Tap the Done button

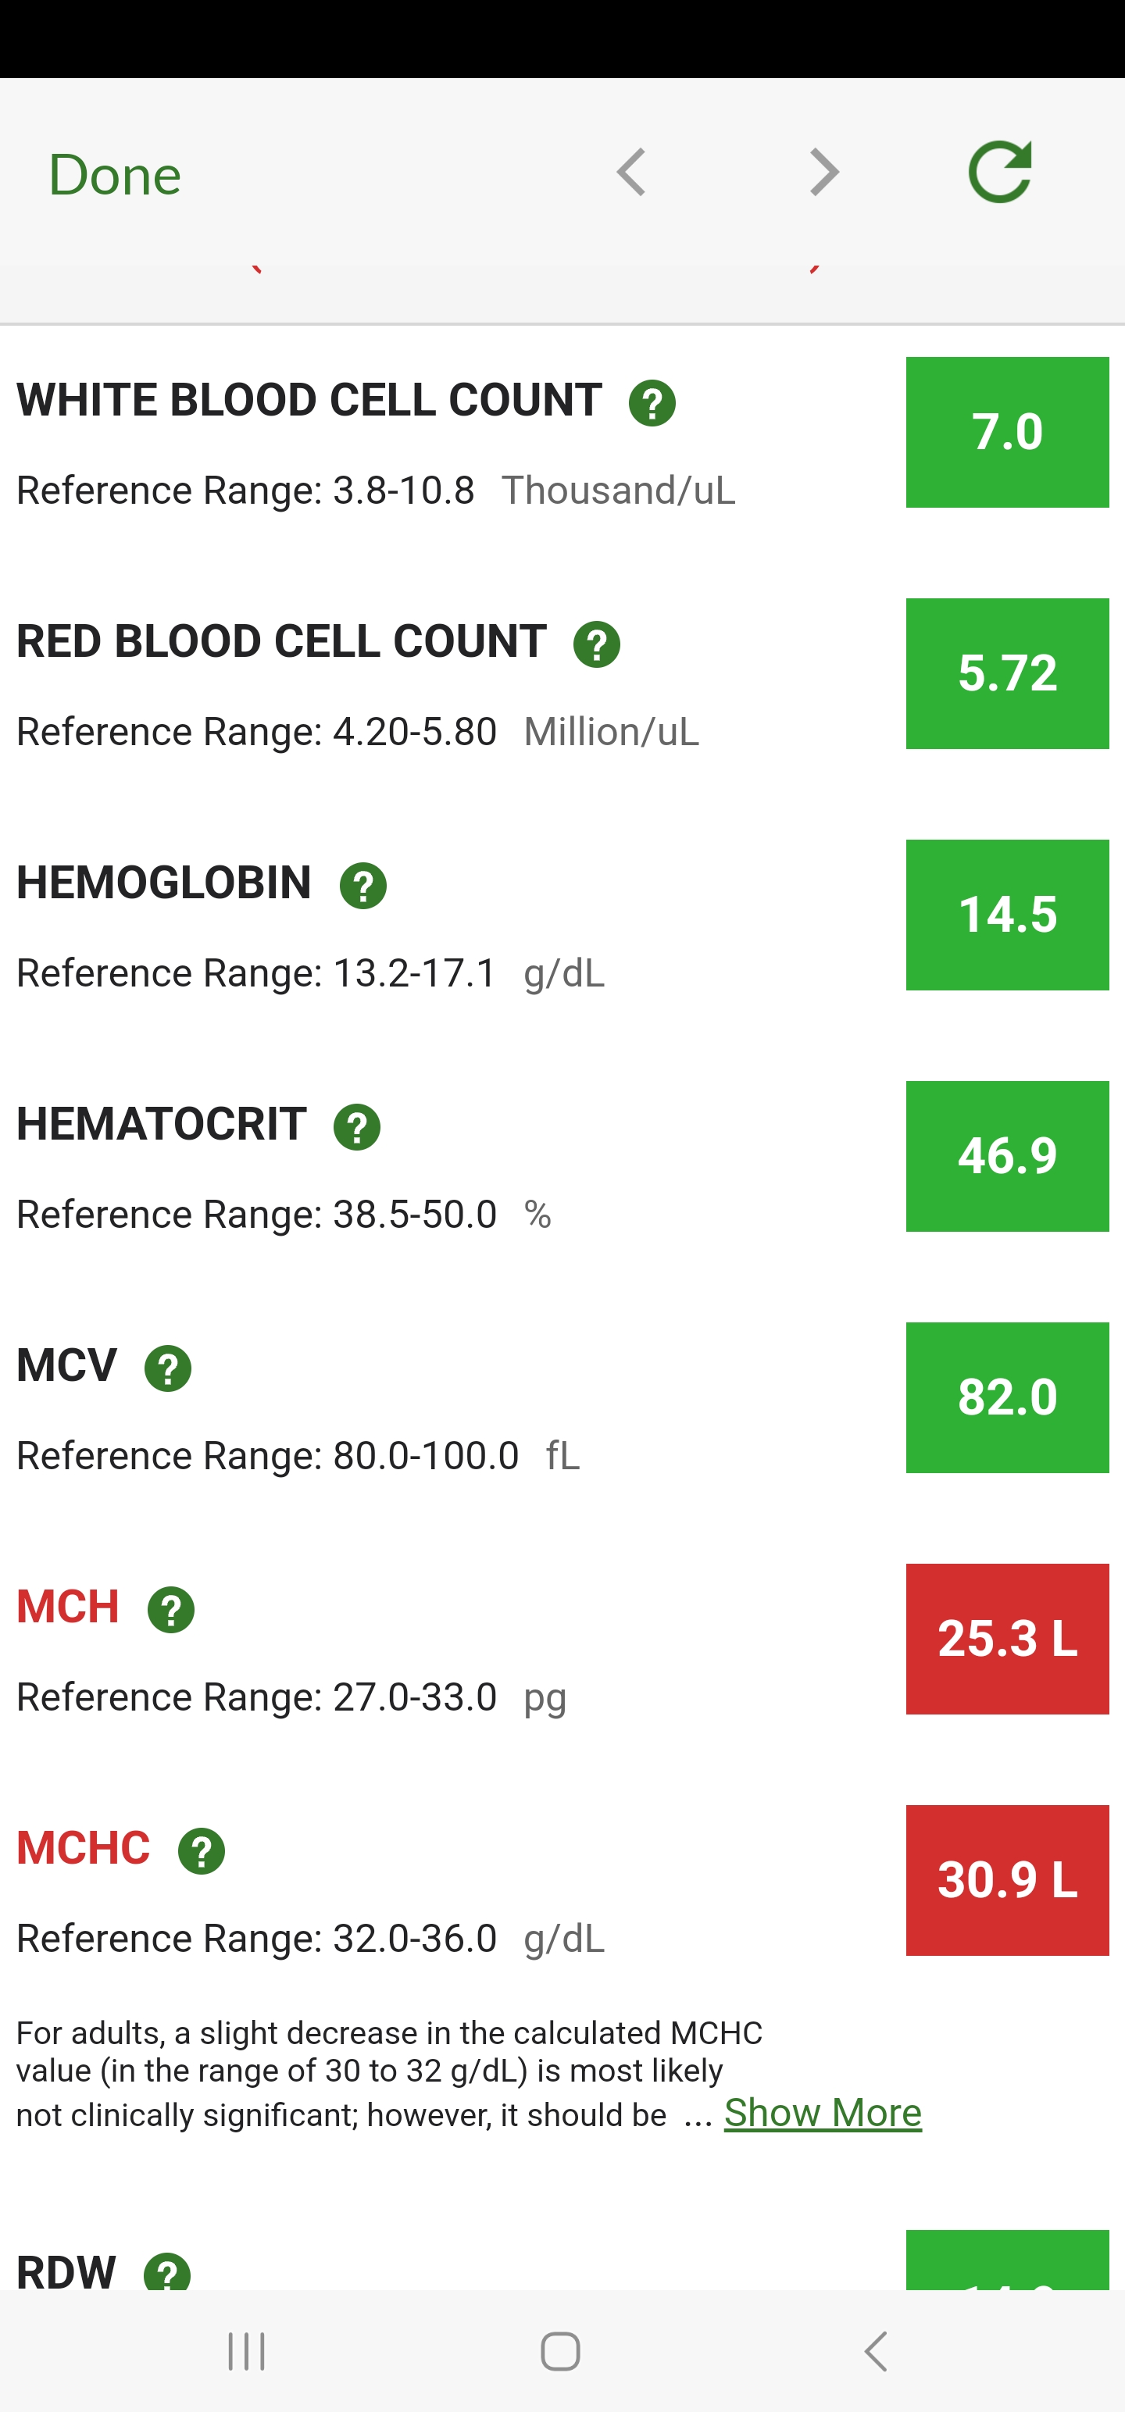pyautogui.click(x=114, y=175)
